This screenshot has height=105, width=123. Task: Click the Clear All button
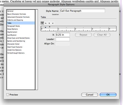pos(102,35)
